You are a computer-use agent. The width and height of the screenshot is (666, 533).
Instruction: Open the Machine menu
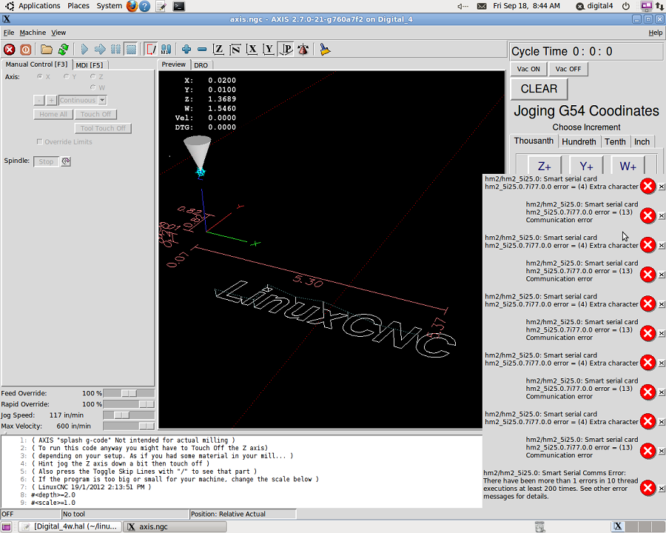tap(33, 33)
